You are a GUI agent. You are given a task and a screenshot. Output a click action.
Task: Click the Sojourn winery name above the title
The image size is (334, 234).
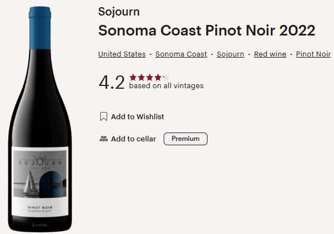click(119, 12)
